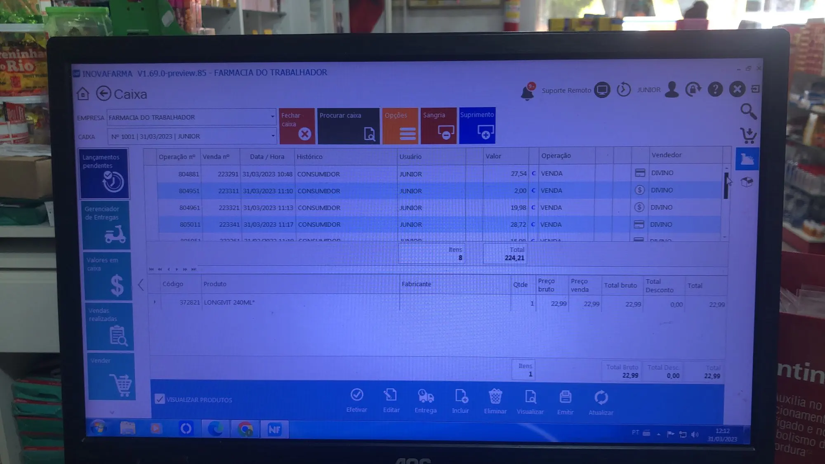Click the home icon beside Caixa
This screenshot has width=825, height=464.
pos(83,94)
